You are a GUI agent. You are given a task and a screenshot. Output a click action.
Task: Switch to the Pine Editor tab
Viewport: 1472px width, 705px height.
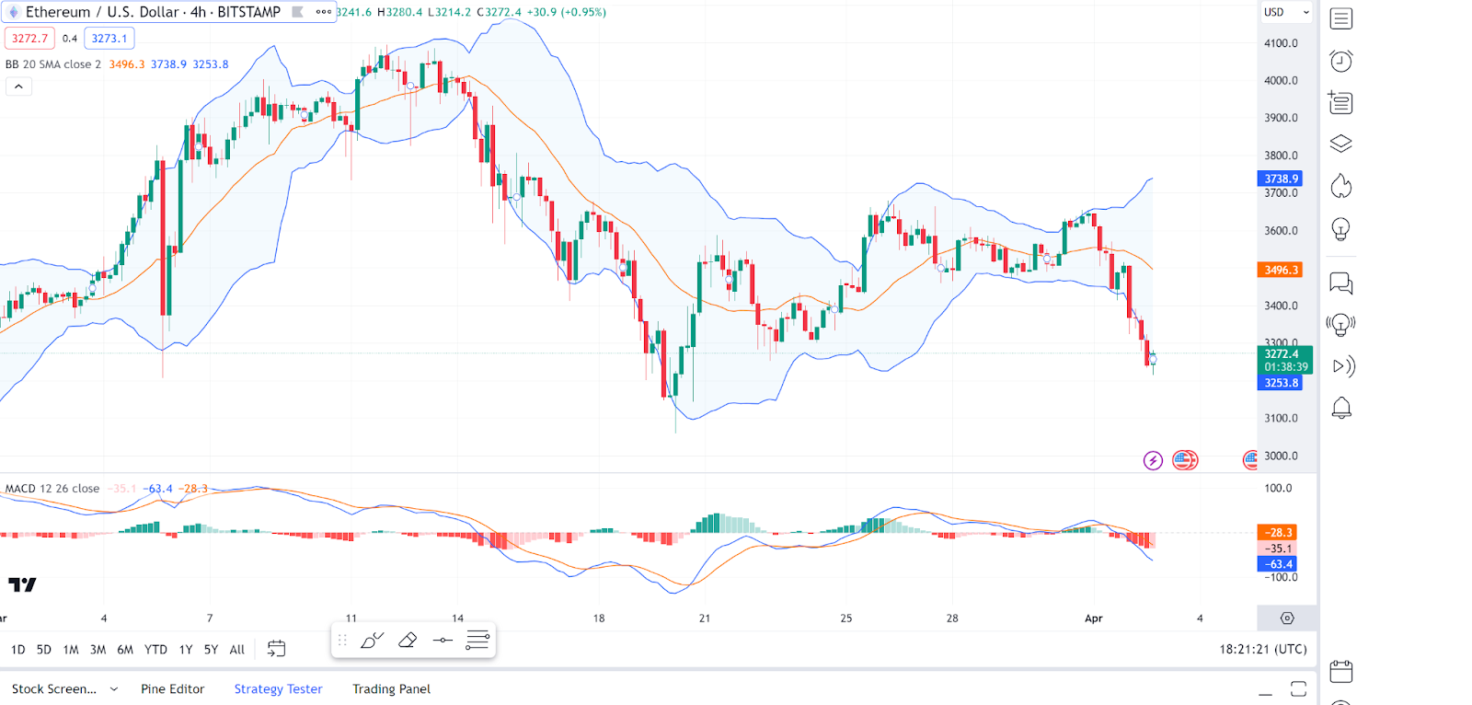(172, 688)
